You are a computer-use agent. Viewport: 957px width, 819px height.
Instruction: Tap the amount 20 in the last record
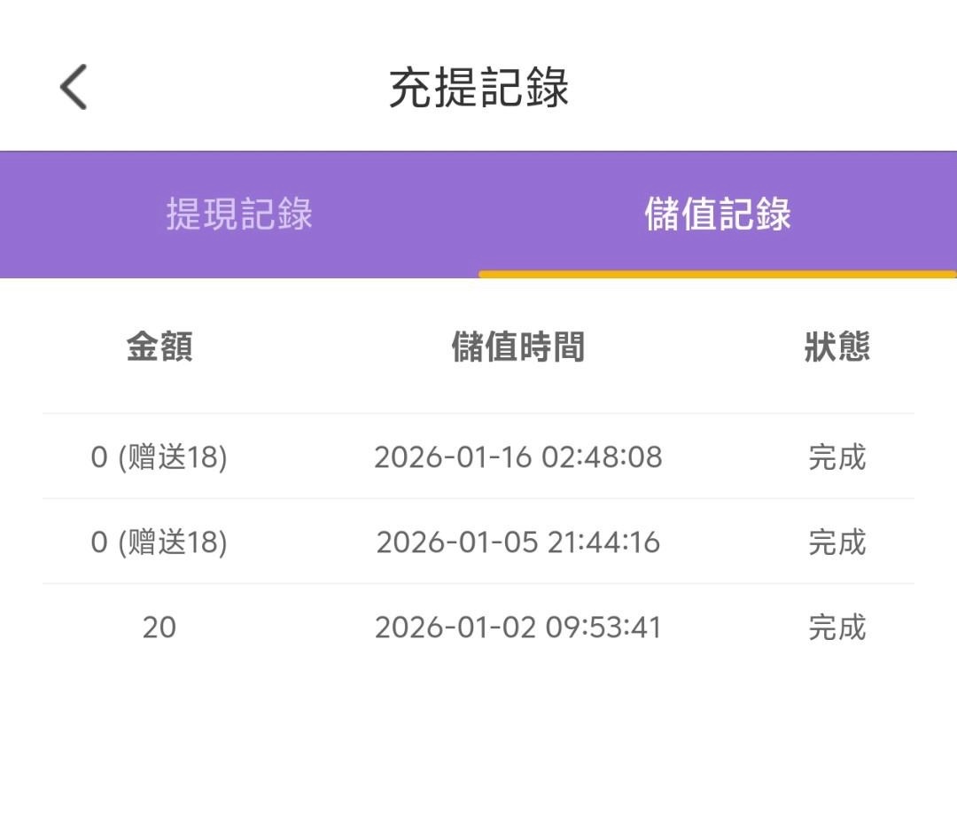[x=159, y=628]
